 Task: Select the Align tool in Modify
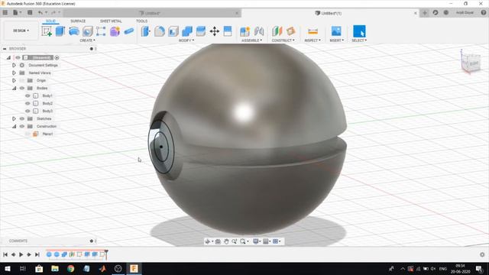tap(228, 31)
